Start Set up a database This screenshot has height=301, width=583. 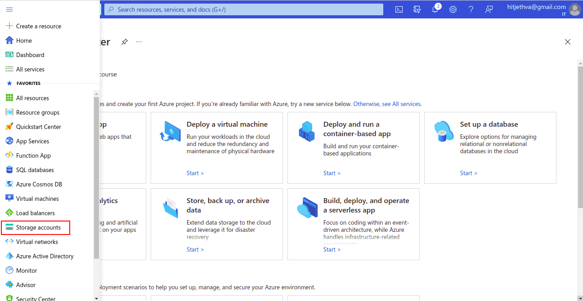point(468,173)
